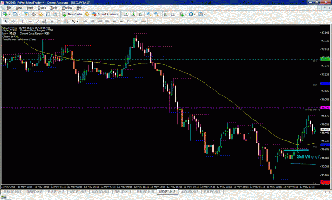332x200 pixels.
Task: Toggle Chart Shift from the toolbar
Action: tap(173, 14)
